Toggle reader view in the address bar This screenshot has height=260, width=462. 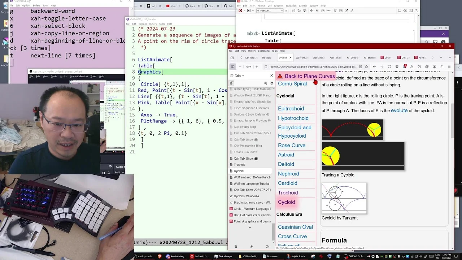pyautogui.click(x=361, y=67)
